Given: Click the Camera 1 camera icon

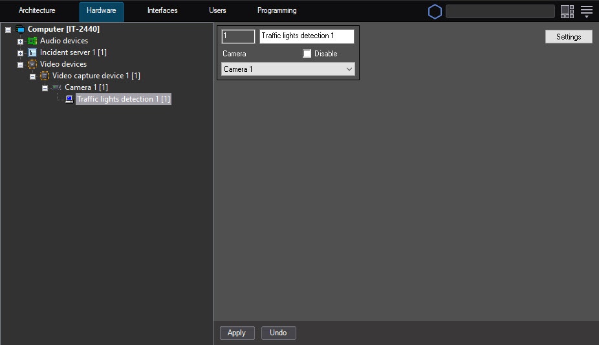Looking at the screenshot, I should (57, 87).
